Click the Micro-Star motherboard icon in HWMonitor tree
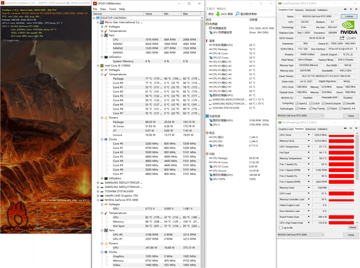 102,22
